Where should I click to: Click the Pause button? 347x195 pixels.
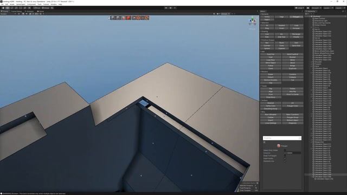[x=171, y=8]
